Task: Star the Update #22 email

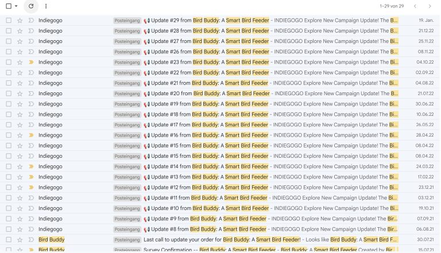Action: click(20, 72)
